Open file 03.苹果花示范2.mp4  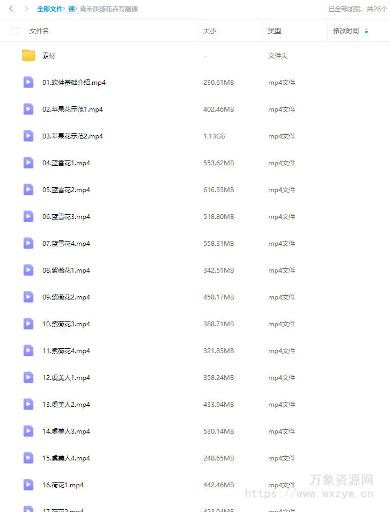(x=72, y=136)
